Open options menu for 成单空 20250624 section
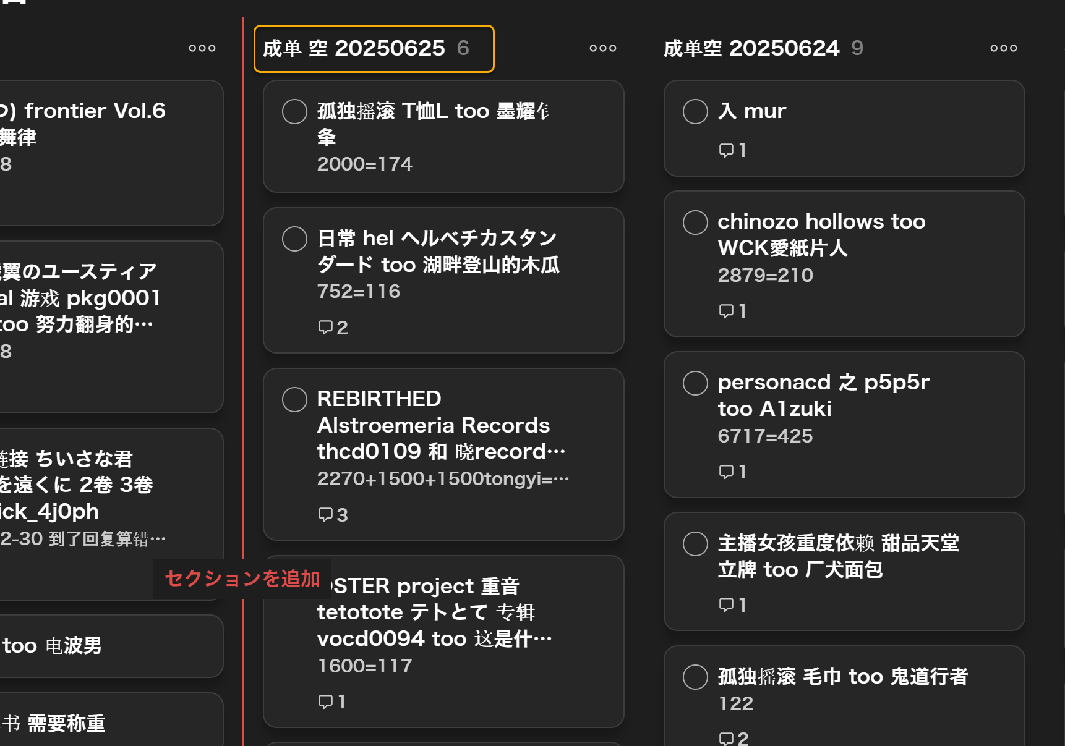Image resolution: width=1065 pixels, height=746 pixels. point(1003,48)
